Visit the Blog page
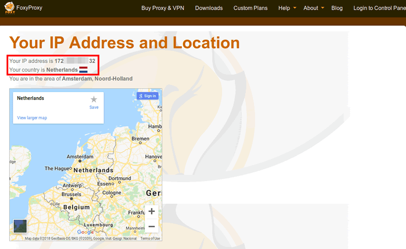The height and width of the screenshot is (249, 406). pos(337,8)
